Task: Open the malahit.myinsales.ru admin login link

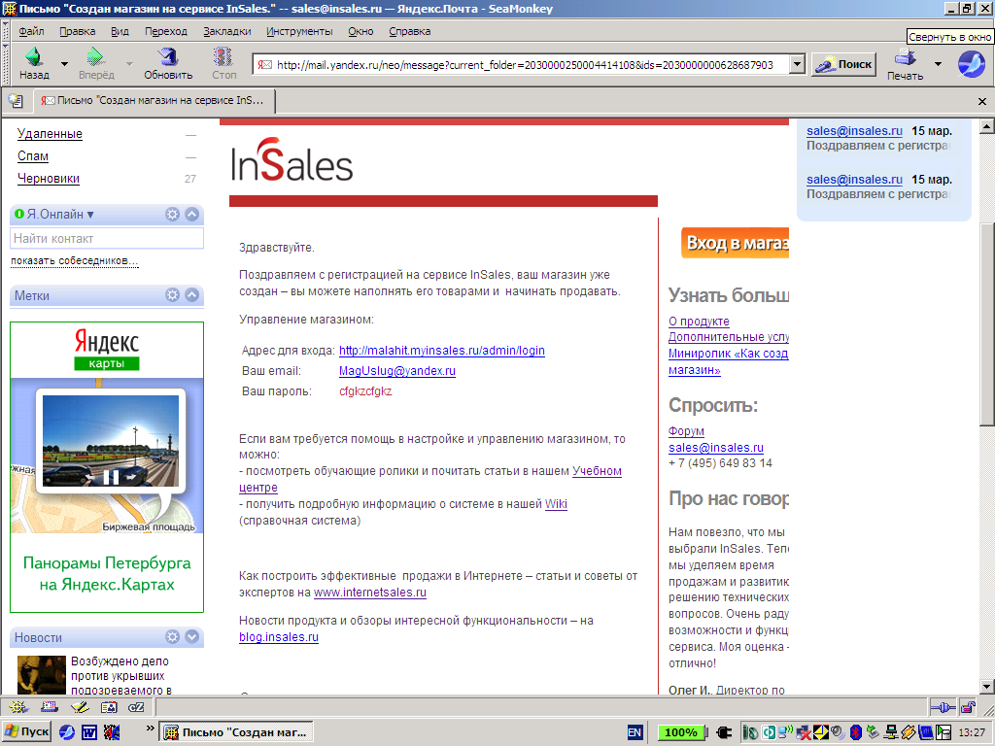Action: click(x=442, y=350)
